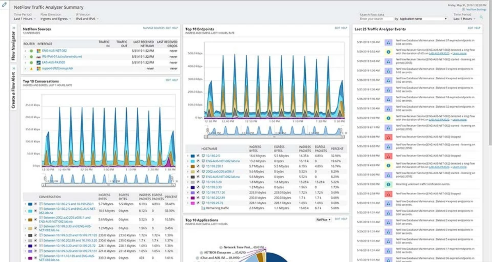This screenshot has height=262, width=492.
Task: Click the host icon next to 10.160.2.5 endpoint
Action: pos(203,156)
